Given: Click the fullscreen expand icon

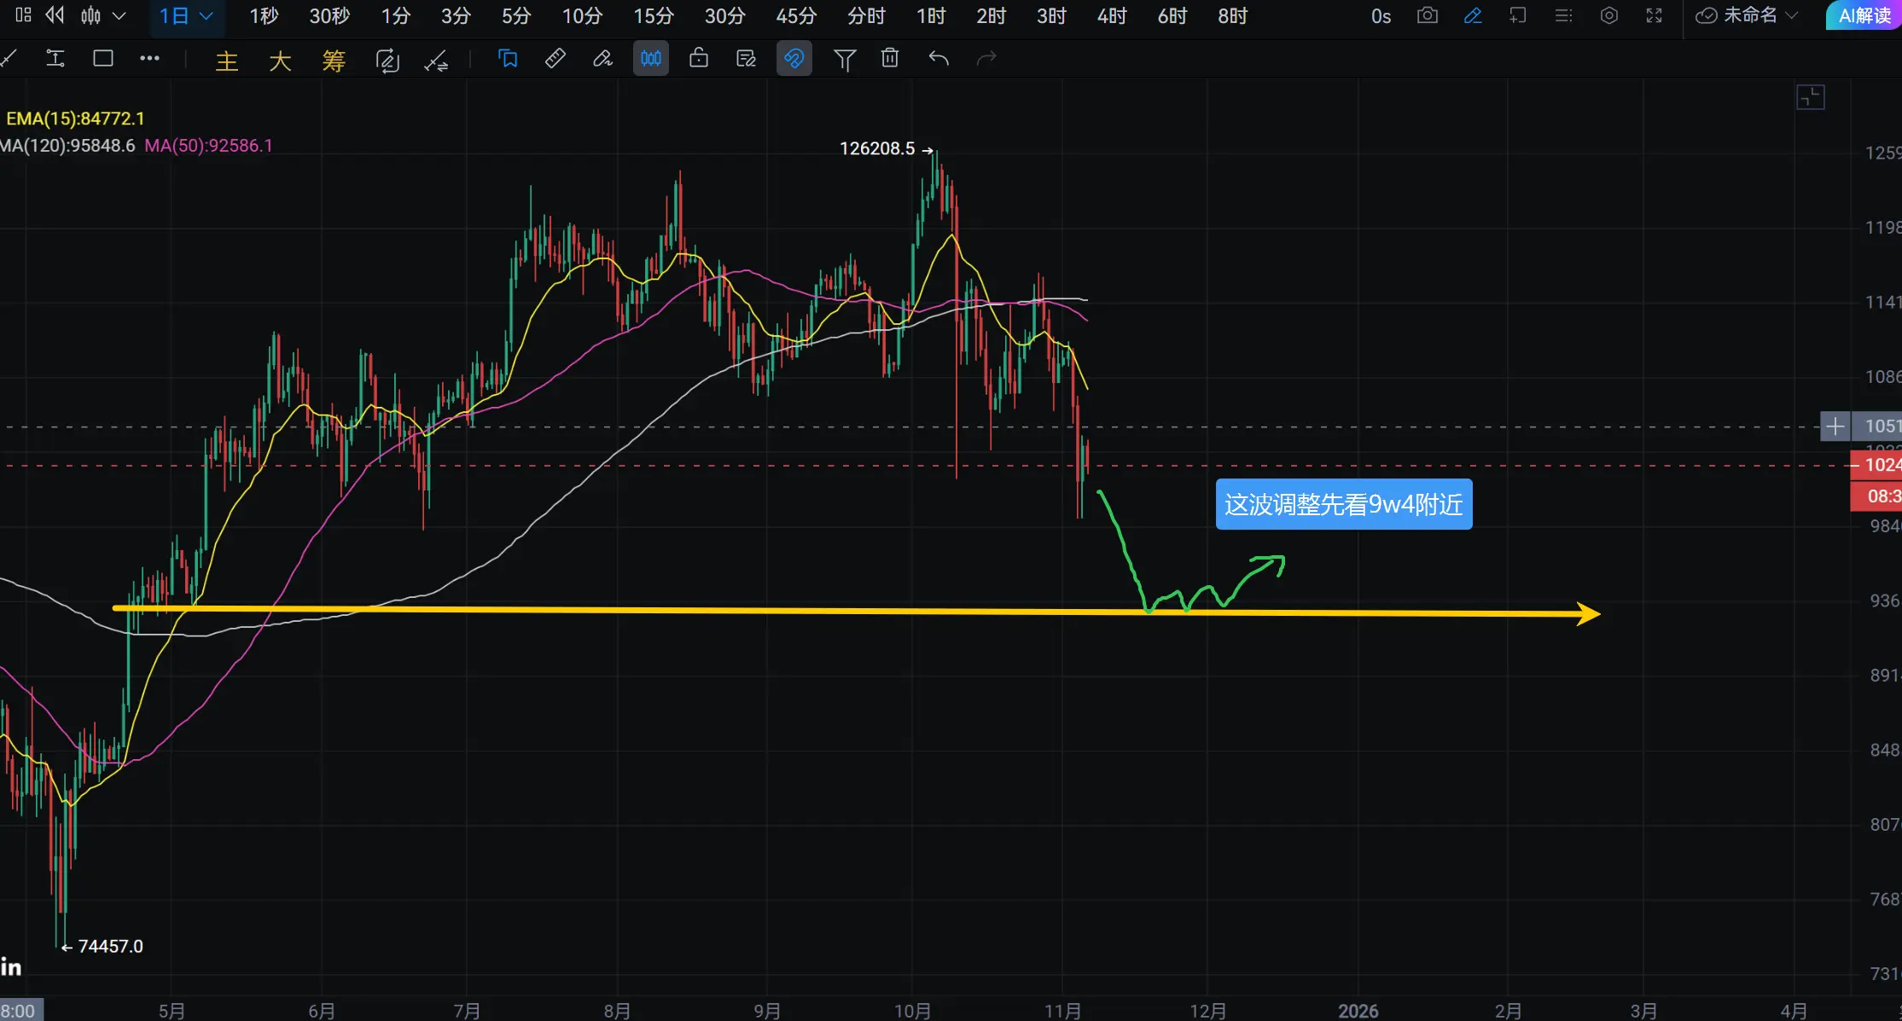Looking at the screenshot, I should point(1654,15).
